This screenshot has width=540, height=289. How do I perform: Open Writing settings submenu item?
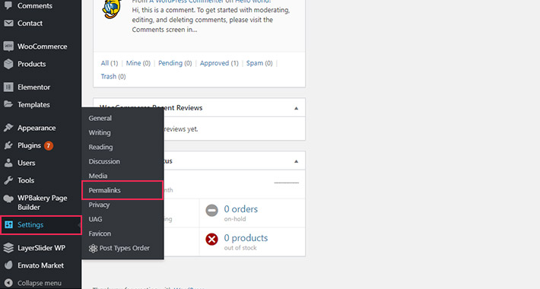pyautogui.click(x=100, y=132)
